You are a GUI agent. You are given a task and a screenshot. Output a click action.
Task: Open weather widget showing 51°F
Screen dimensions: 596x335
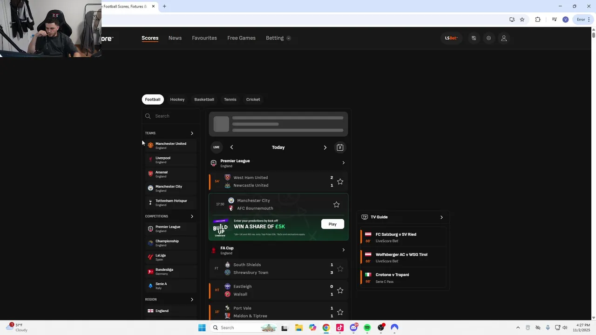tap(17, 328)
